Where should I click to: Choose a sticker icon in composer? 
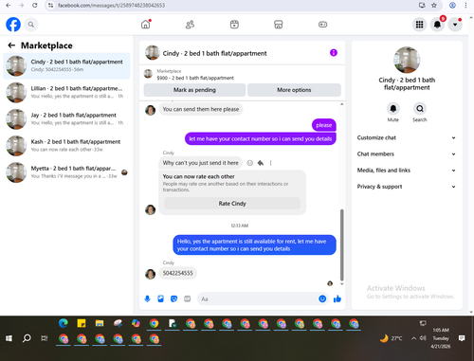pyautogui.click(x=173, y=298)
